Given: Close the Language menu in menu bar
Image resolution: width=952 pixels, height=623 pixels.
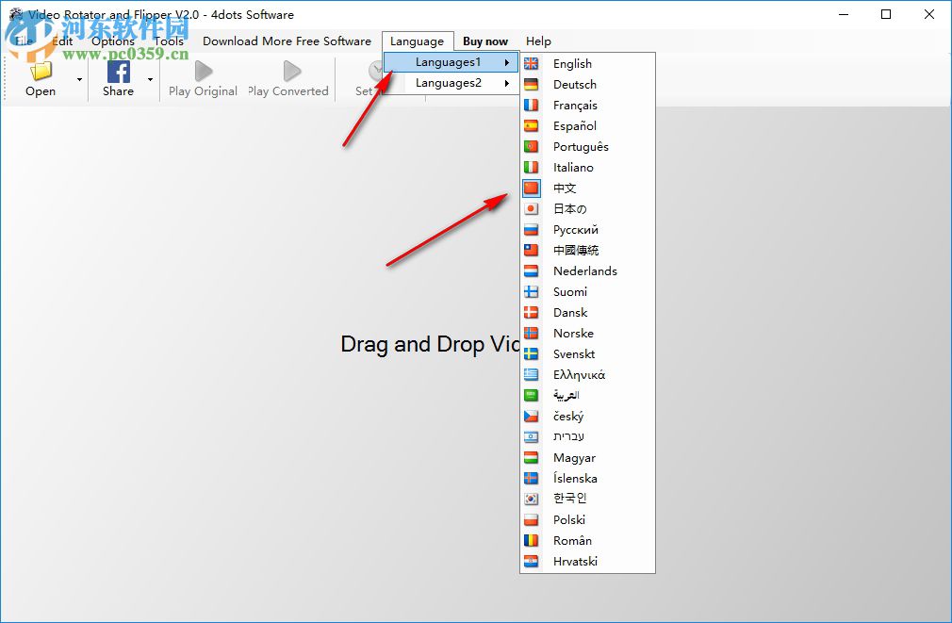Looking at the screenshot, I should point(418,41).
